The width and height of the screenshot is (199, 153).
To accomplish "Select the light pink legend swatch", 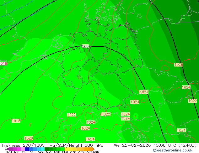I will pyautogui.click(x=23, y=149).
